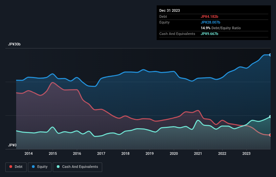Viewport: 276px width, 177px height.
Task: Select the Debt end-point marker on chart
Action: click(x=270, y=135)
